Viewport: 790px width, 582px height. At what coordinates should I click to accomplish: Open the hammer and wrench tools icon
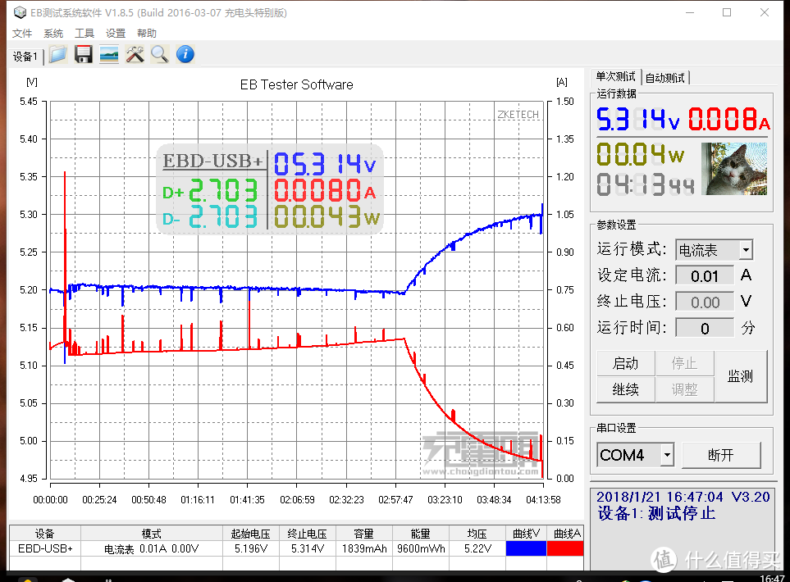[x=135, y=55]
